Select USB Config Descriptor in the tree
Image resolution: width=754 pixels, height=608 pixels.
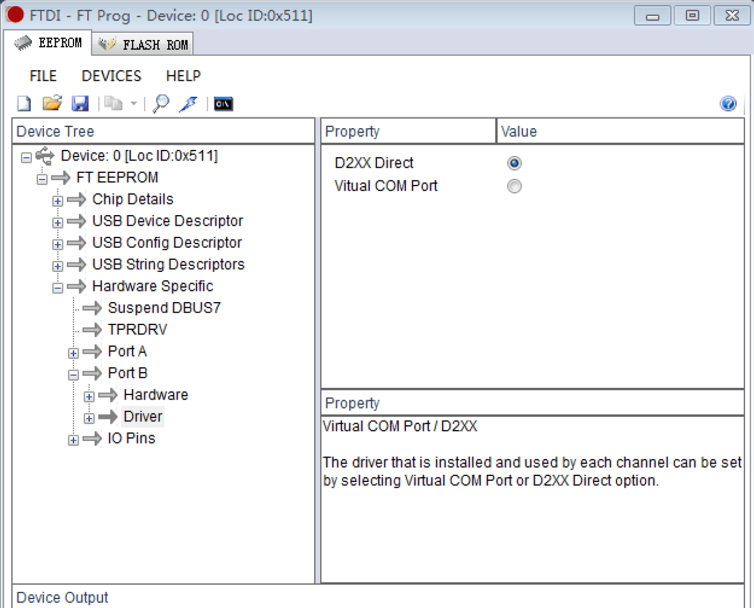(167, 242)
